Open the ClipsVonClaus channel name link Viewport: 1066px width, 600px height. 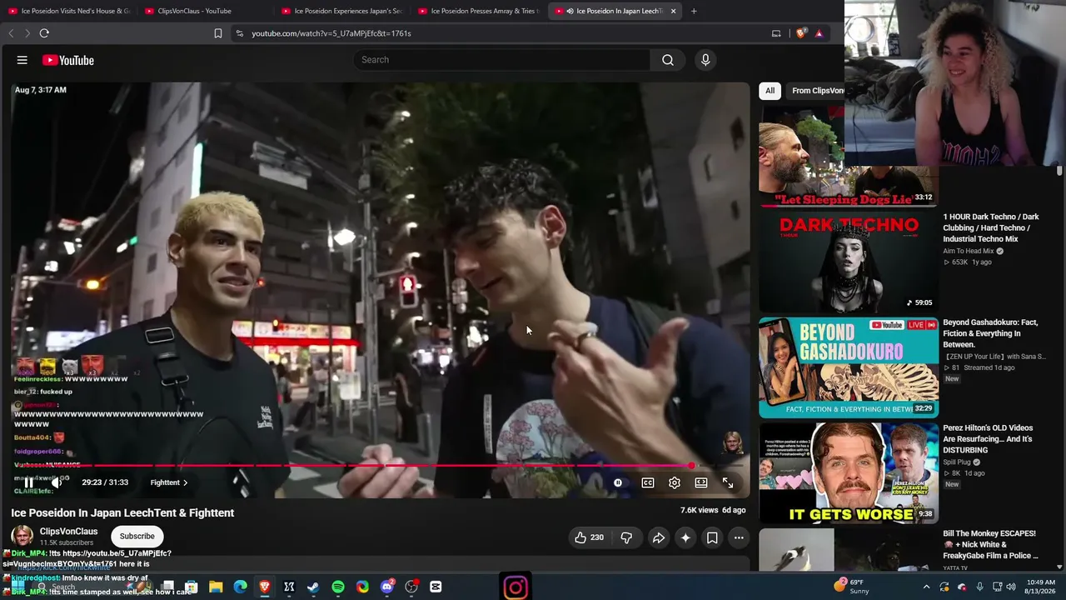(69, 532)
